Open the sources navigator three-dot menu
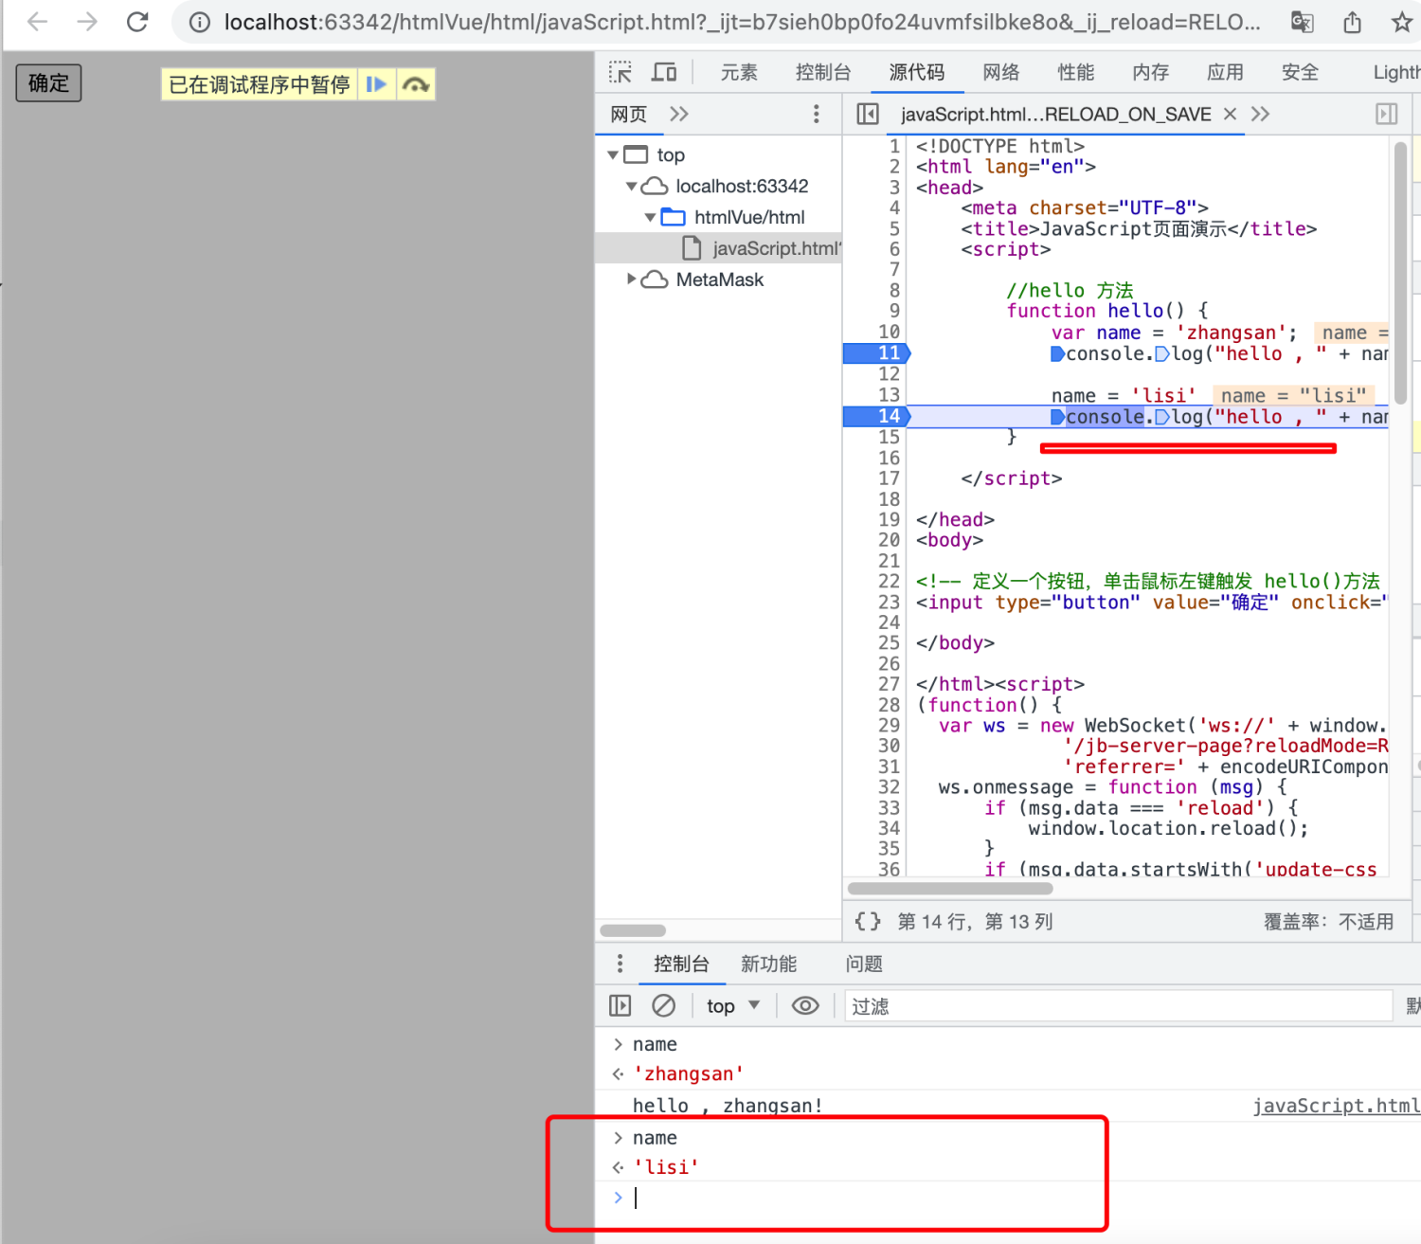Image resolution: width=1421 pixels, height=1244 pixels. click(816, 114)
